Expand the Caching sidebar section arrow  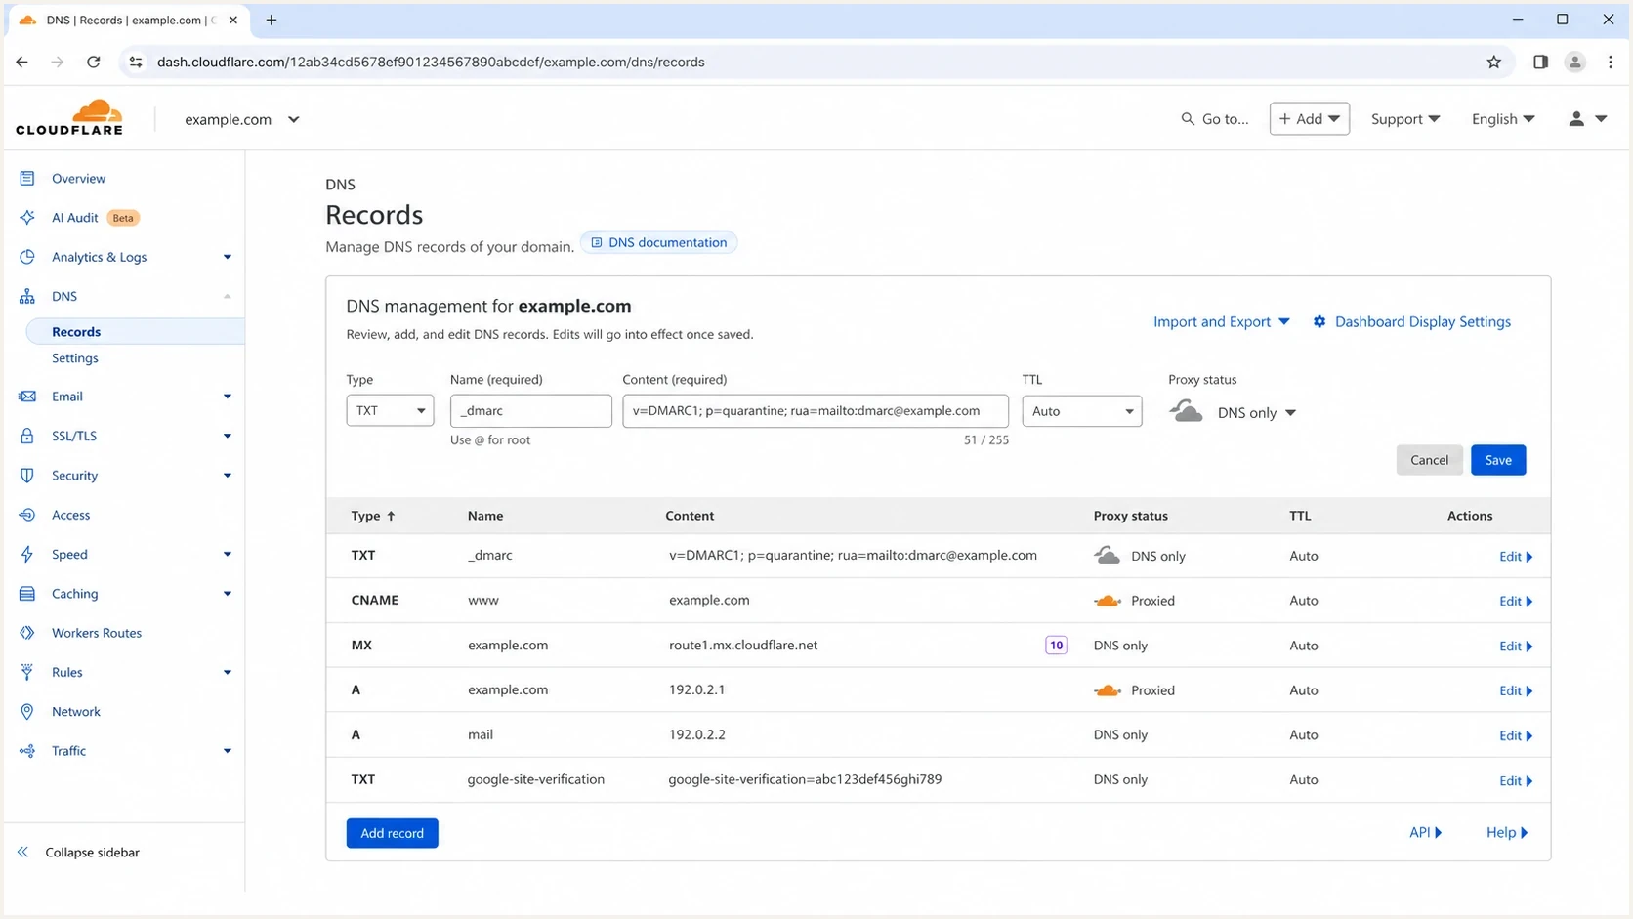point(228,594)
